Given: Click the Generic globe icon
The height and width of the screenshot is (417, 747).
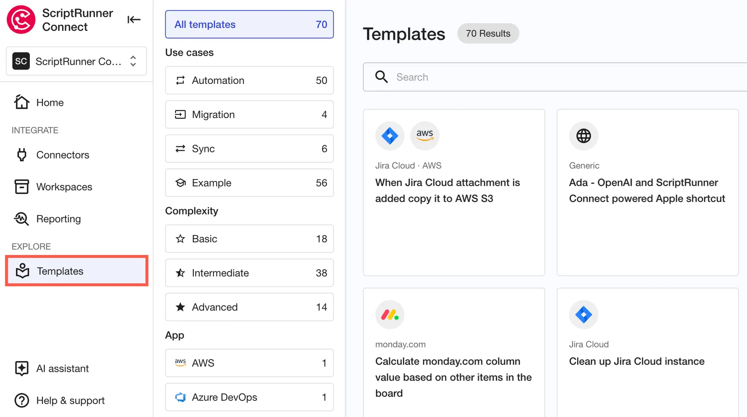Looking at the screenshot, I should pos(584,136).
